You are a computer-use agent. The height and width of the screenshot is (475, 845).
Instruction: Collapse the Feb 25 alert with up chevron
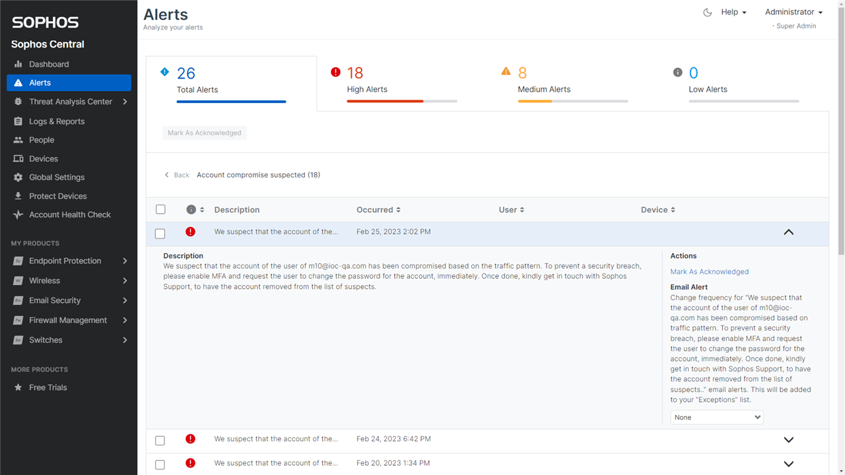point(788,232)
